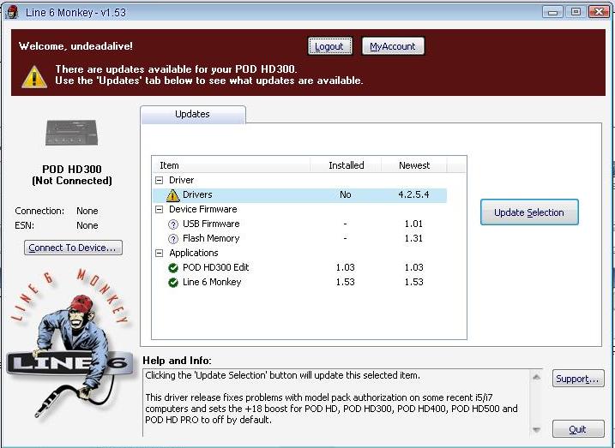Click the green check icon for POD HD300 Edit

(173, 268)
